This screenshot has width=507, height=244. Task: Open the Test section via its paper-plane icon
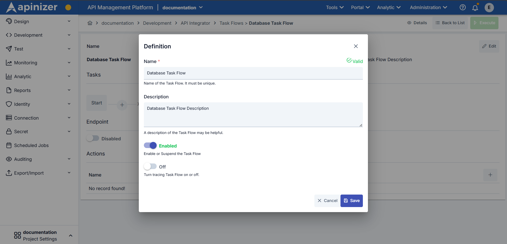(x=9, y=49)
